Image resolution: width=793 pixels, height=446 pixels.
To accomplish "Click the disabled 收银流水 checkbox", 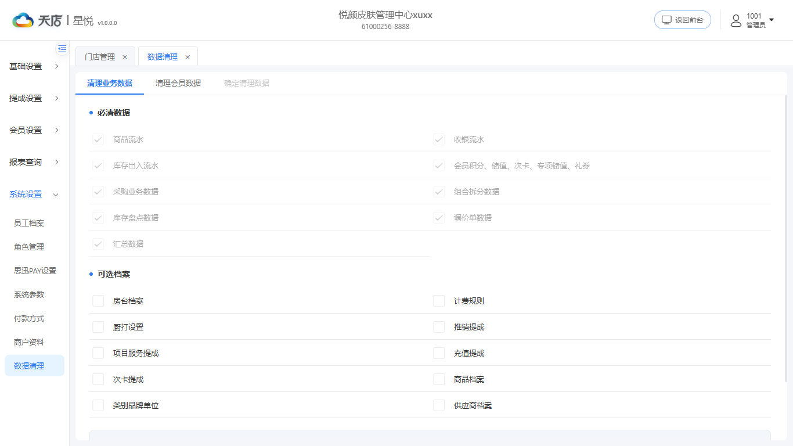I will (x=439, y=139).
